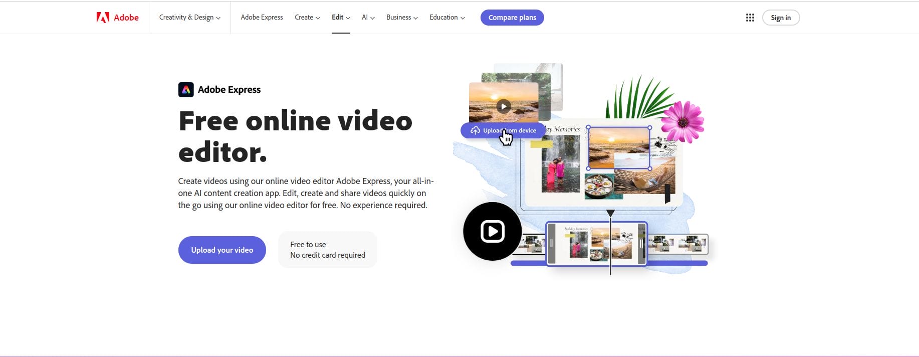The height and width of the screenshot is (357, 919).
Task: Open the apps grid icon
Action: coord(750,18)
